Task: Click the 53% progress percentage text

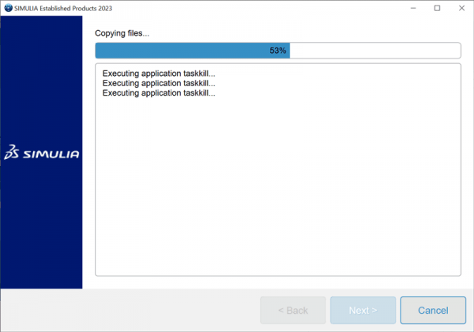Action: [x=277, y=51]
